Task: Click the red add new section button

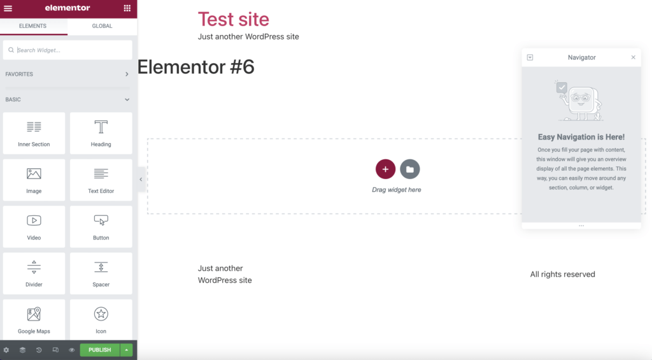Action: (385, 169)
